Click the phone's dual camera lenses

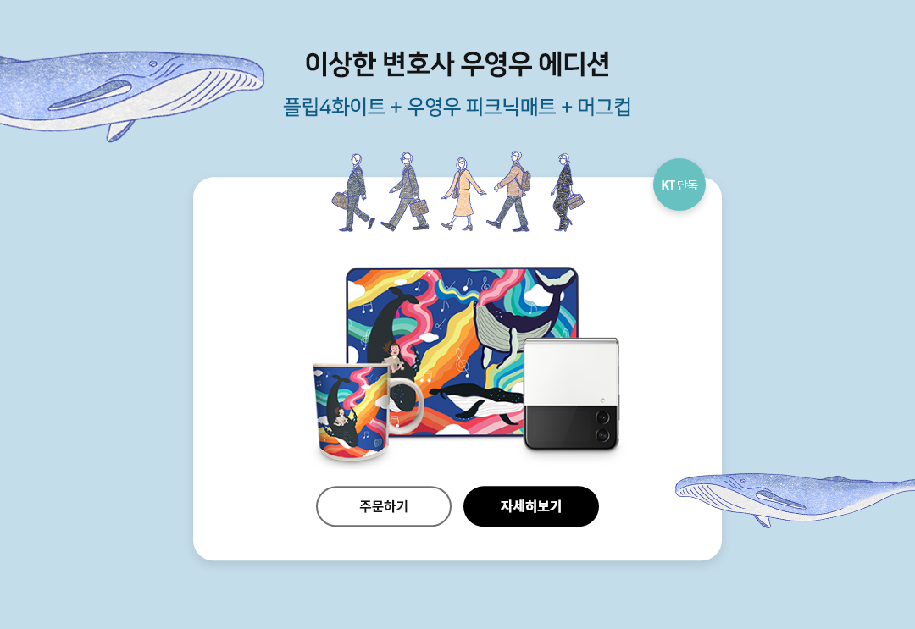602,426
